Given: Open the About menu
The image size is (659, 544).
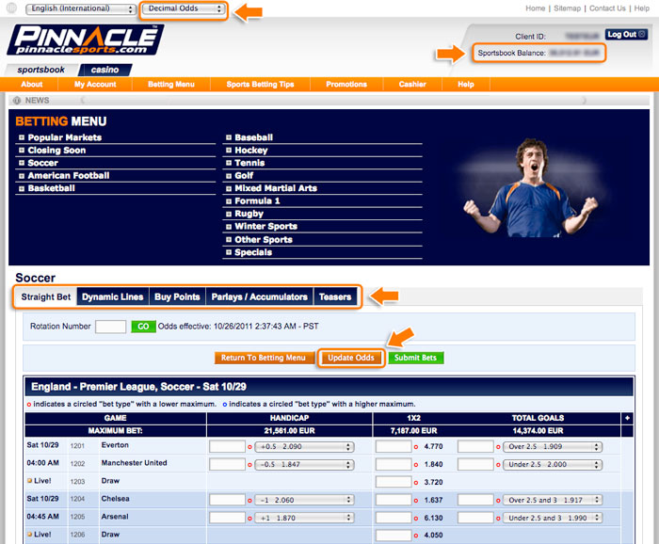Looking at the screenshot, I should 31,84.
